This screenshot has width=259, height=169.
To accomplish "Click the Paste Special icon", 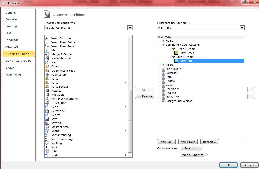I will [x=47, y=87].
